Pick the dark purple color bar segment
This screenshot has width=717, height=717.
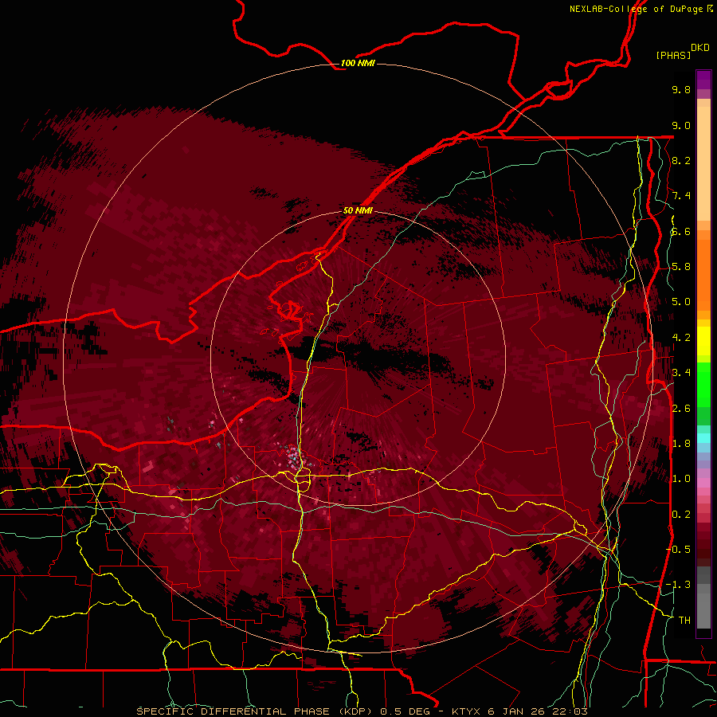[x=703, y=80]
